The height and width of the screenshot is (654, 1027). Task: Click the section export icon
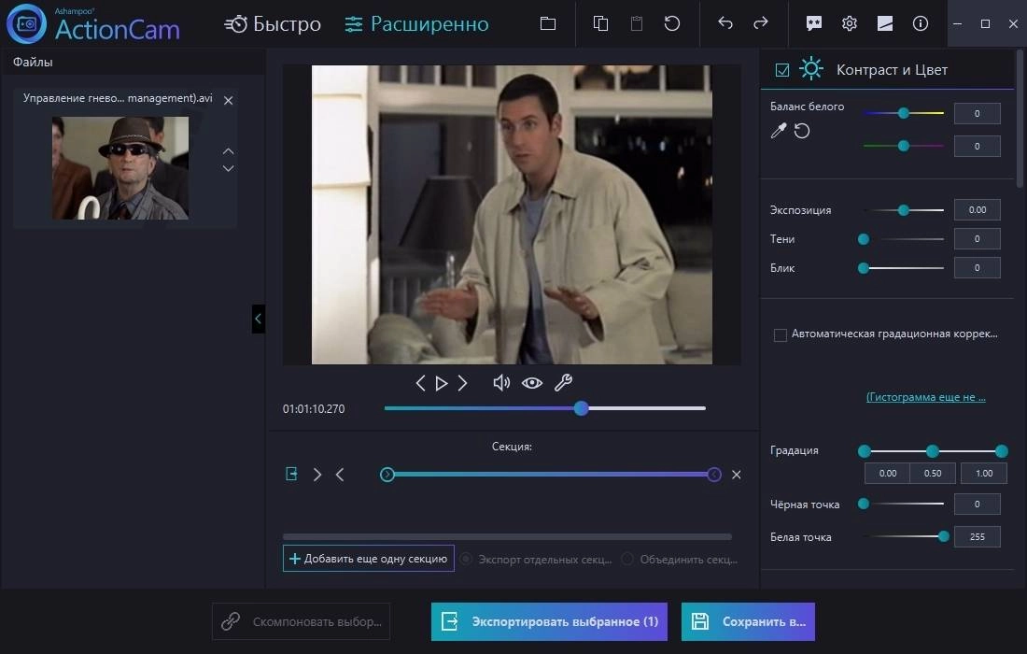coord(291,474)
